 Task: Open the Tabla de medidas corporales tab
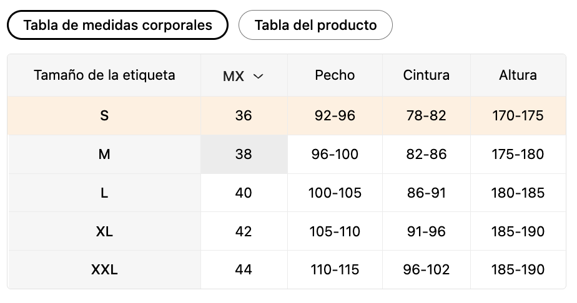117,25
